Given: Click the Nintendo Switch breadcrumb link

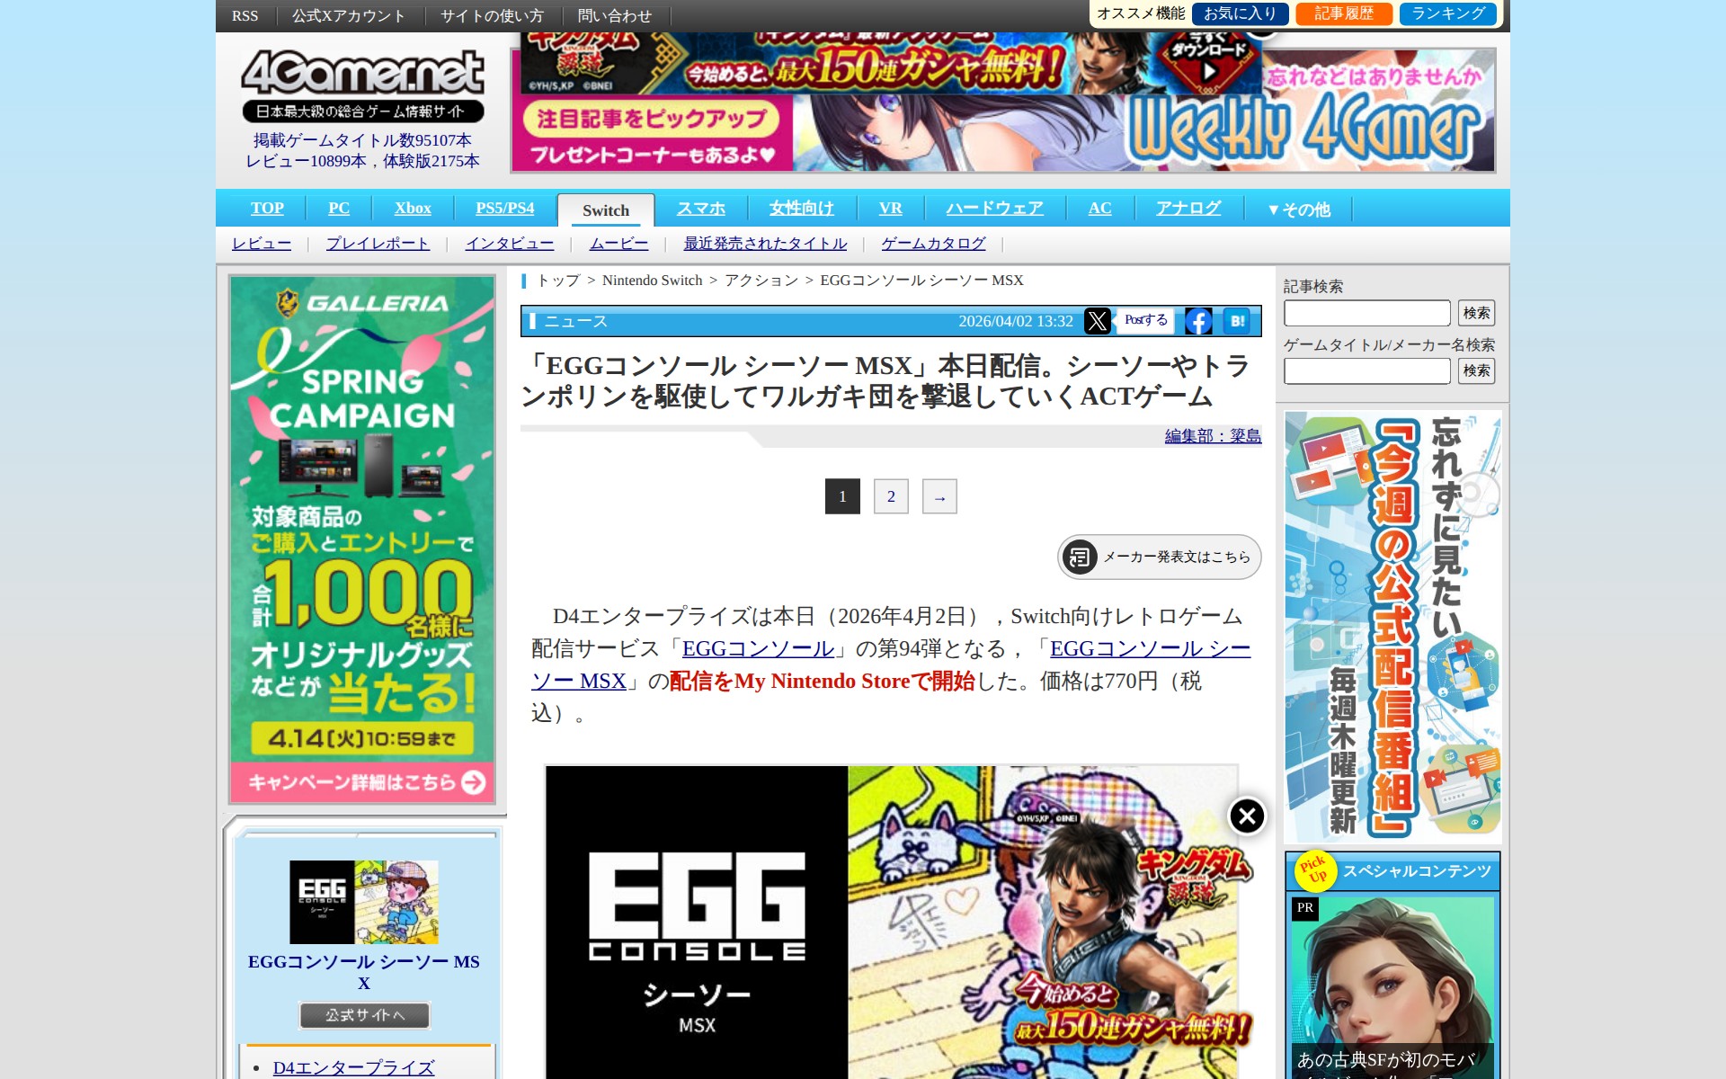Looking at the screenshot, I should [x=652, y=281].
